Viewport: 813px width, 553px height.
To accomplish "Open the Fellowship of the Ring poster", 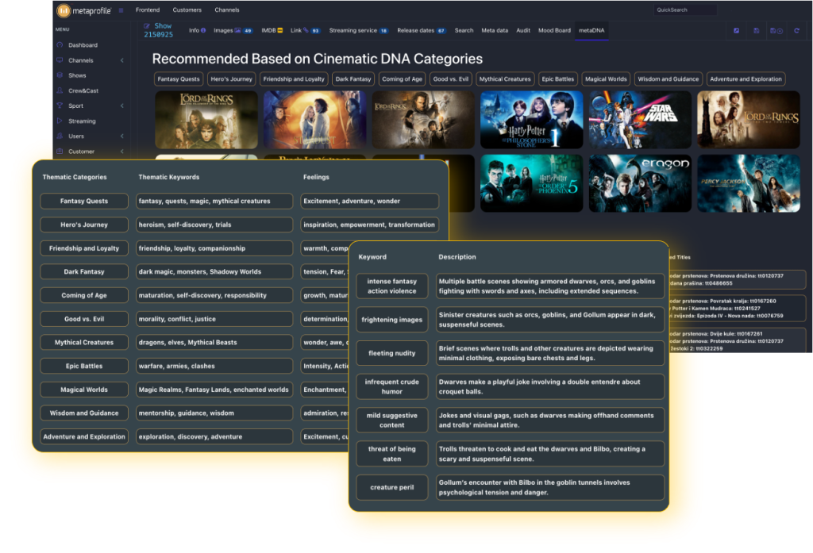I will point(206,121).
